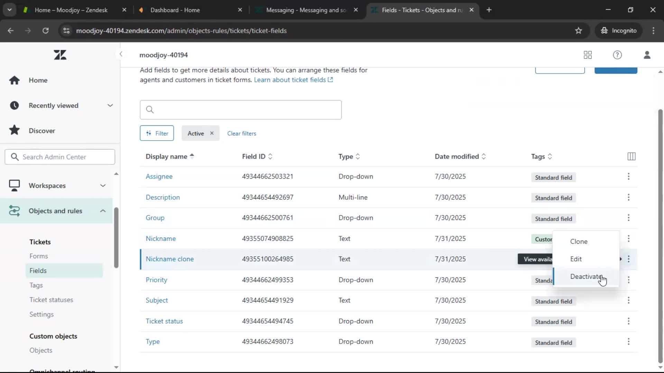Open options menu for Subject row
664x373 pixels.
628,300
